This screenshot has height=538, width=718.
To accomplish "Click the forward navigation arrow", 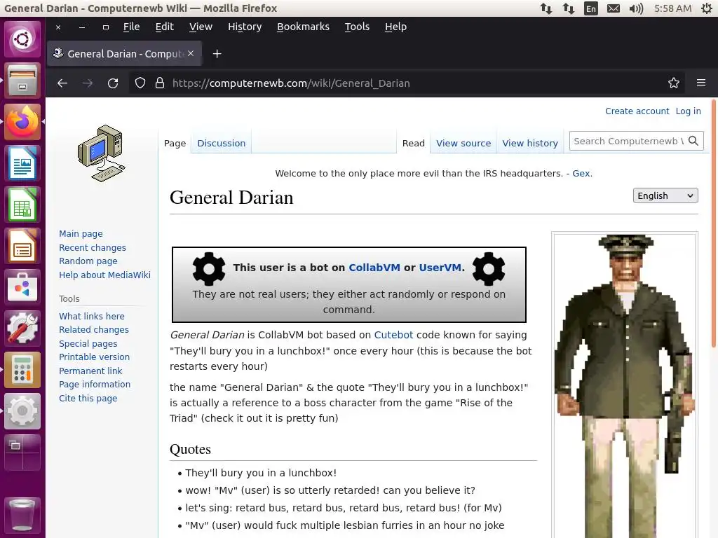I will coord(88,83).
